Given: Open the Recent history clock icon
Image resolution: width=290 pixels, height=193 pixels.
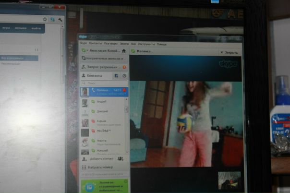Looking at the screenshot, I should [124, 76].
